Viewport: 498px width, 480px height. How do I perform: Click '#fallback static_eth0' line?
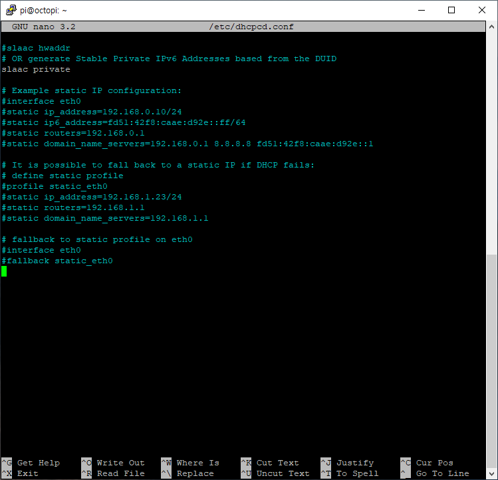click(x=57, y=261)
